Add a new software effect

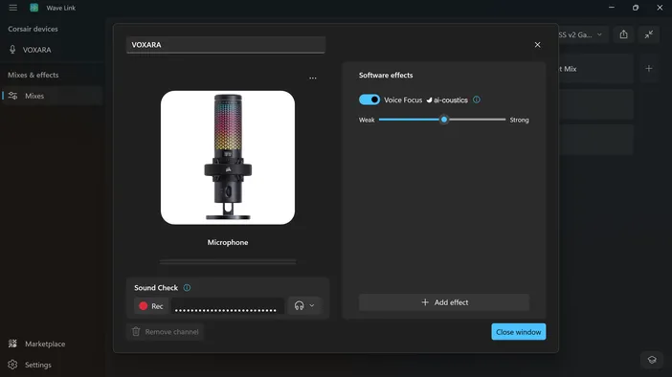pyautogui.click(x=444, y=302)
